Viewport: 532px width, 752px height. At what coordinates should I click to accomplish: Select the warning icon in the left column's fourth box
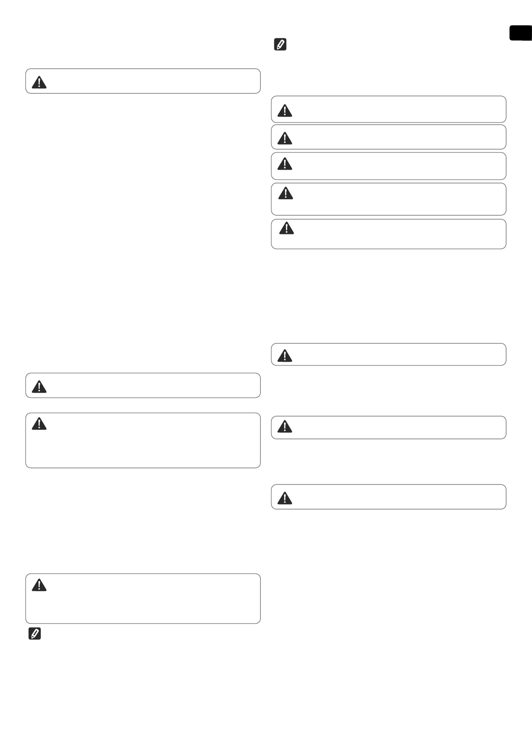point(39,585)
